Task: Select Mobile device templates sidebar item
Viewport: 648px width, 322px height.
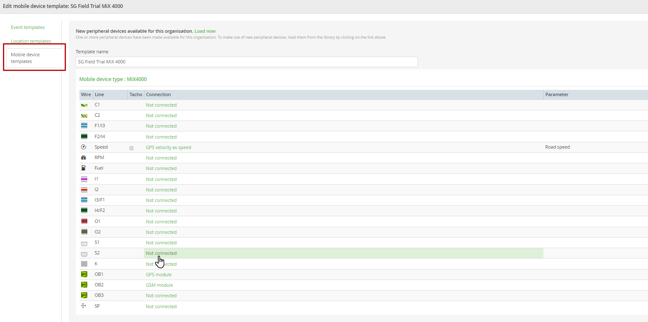Action: click(34, 58)
